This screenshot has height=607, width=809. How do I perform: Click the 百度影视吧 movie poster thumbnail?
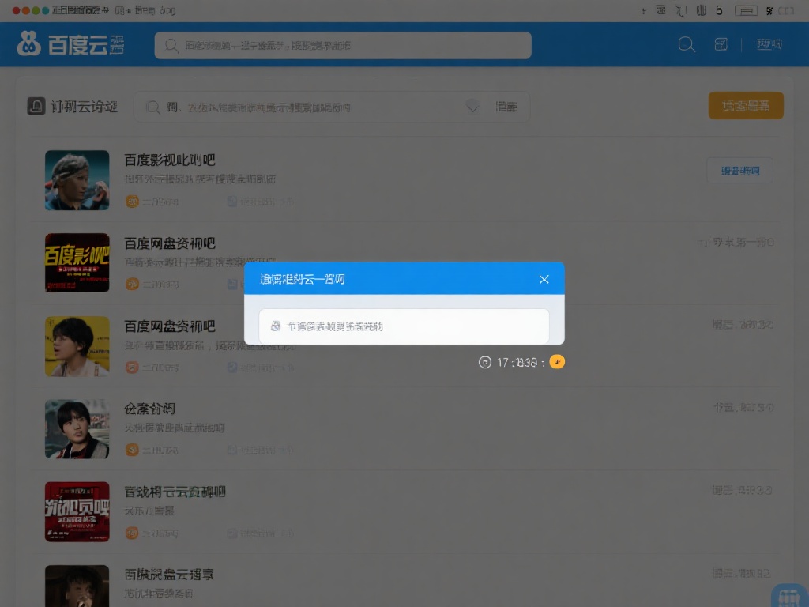[77, 180]
